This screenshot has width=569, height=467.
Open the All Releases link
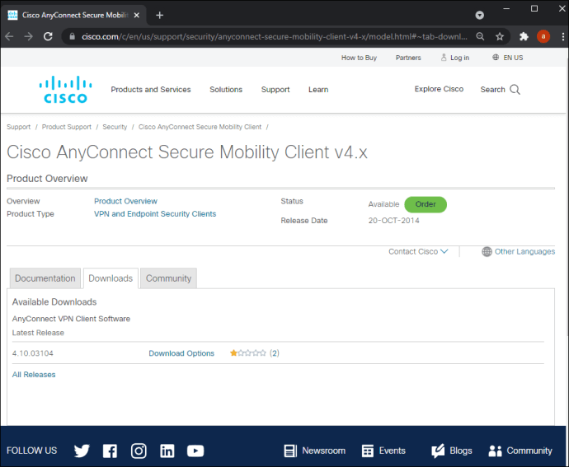34,375
